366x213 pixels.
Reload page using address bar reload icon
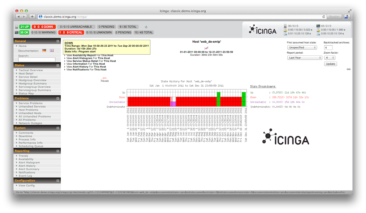point(324,16)
